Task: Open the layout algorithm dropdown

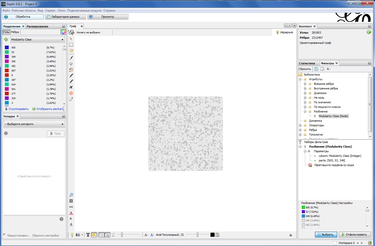Action: [34, 124]
